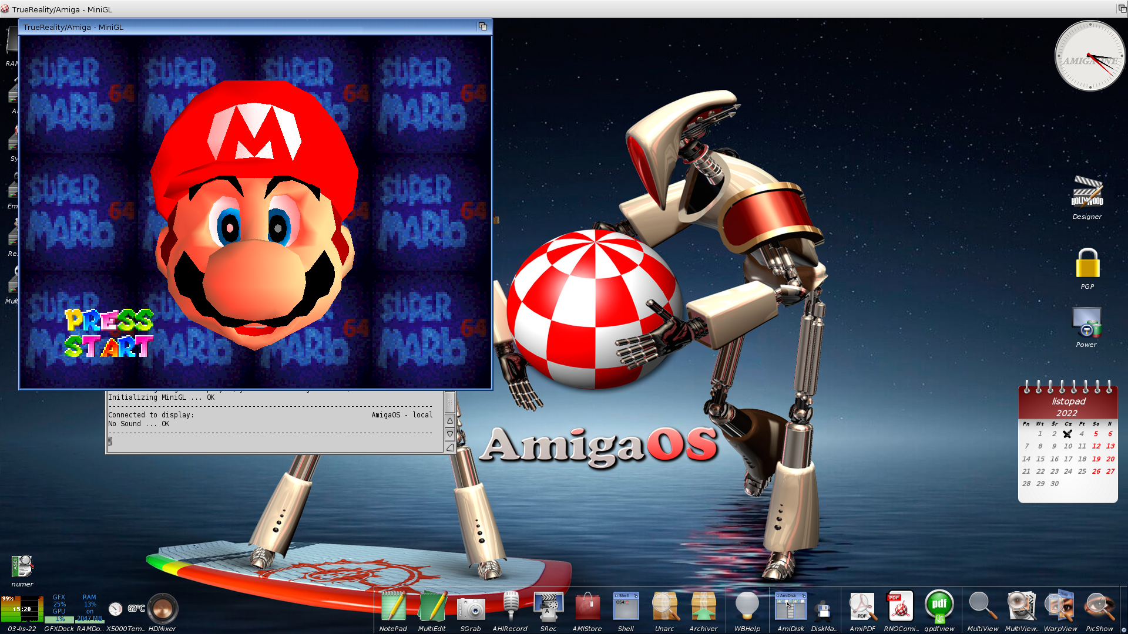
Task: Click the RAMDo.. memory monitor
Action: [x=89, y=608]
